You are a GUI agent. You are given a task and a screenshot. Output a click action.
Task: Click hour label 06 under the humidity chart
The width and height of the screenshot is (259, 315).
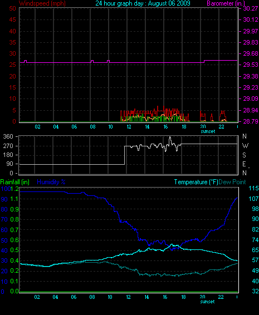coord(74,297)
